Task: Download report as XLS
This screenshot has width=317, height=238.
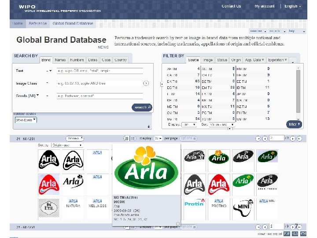Action: [295, 234]
